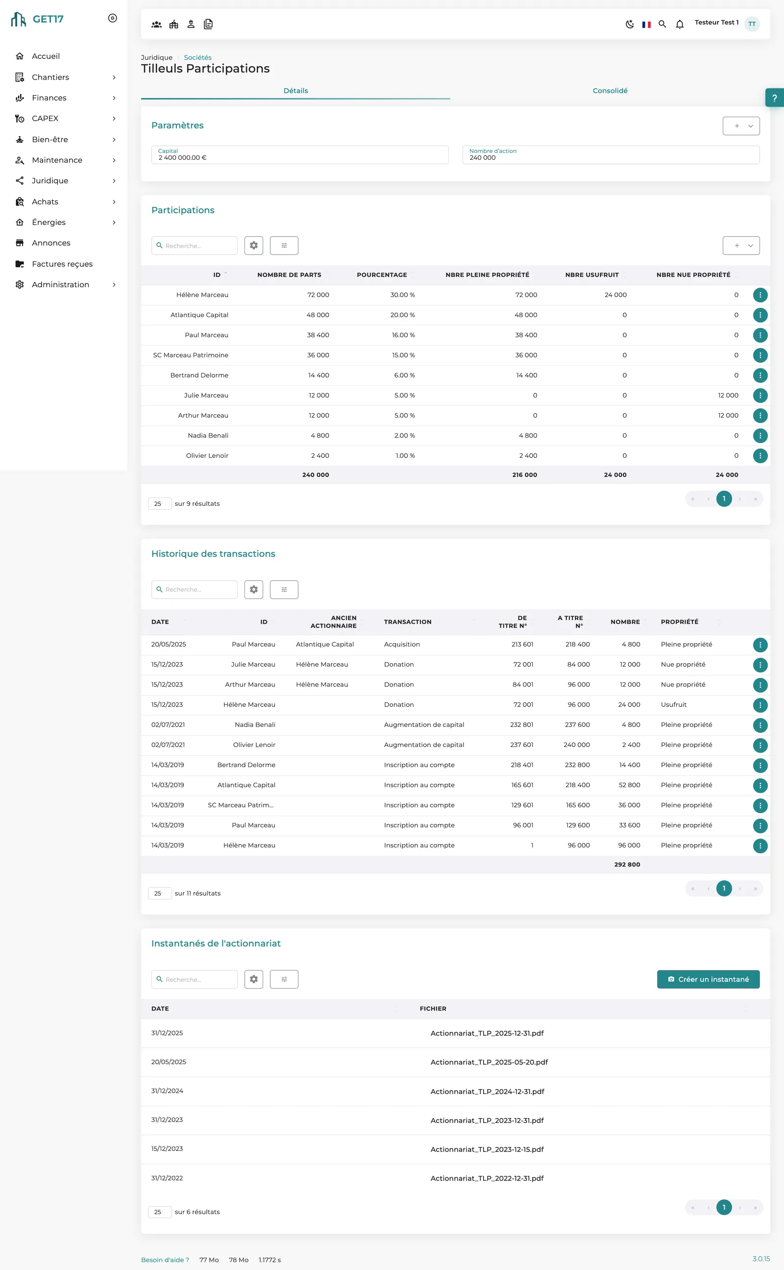Open the building/company icon in top toolbar
The width and height of the screenshot is (784, 1270).
click(x=173, y=25)
